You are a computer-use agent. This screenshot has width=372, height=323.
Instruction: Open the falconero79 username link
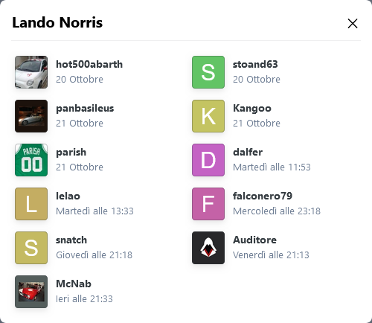[263, 196]
